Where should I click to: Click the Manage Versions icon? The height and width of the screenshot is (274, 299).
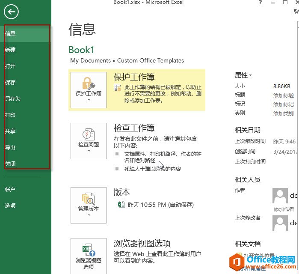[89, 199]
